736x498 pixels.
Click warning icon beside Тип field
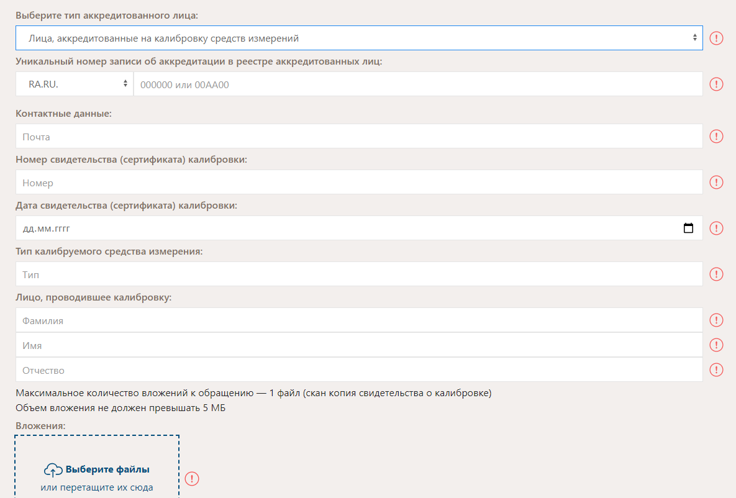click(716, 274)
